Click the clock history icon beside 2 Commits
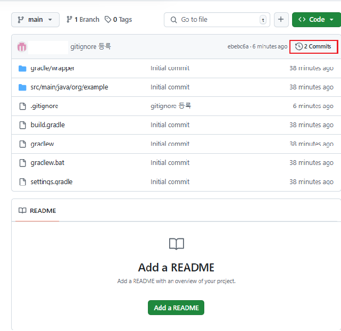Viewport: 341px width, 331px height. [299, 46]
